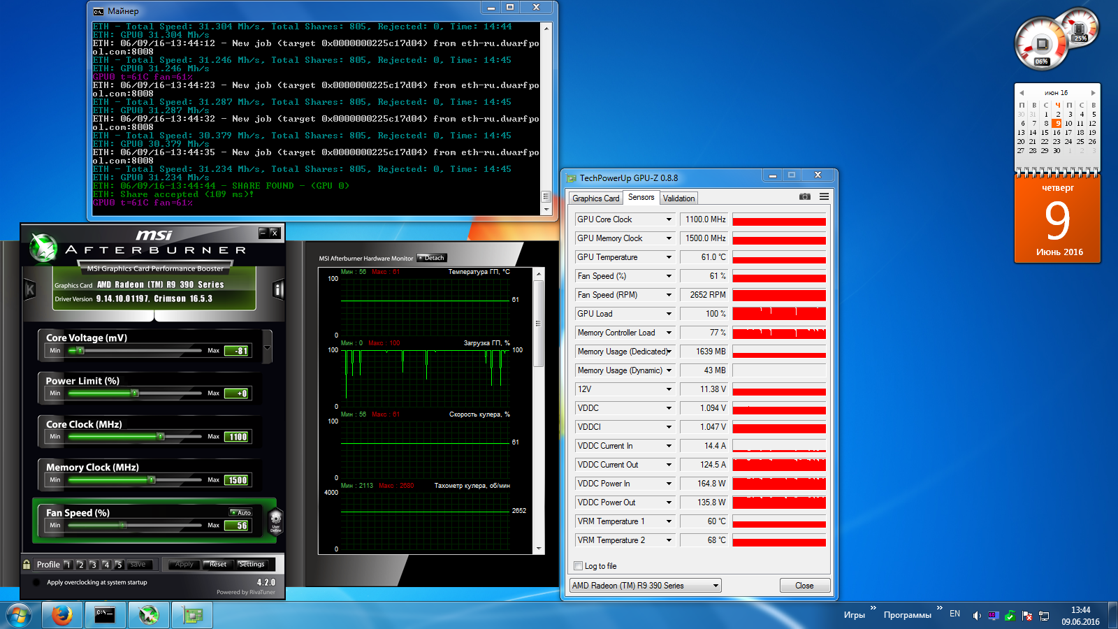
Task: Open the Windows Start orb
Action: click(x=19, y=616)
